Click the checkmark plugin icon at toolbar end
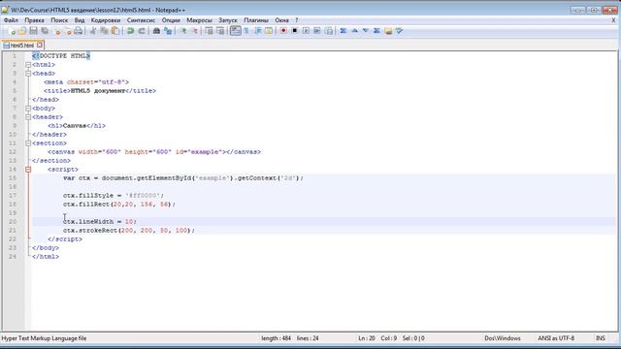The width and height of the screenshot is (621, 349). (x=399, y=31)
